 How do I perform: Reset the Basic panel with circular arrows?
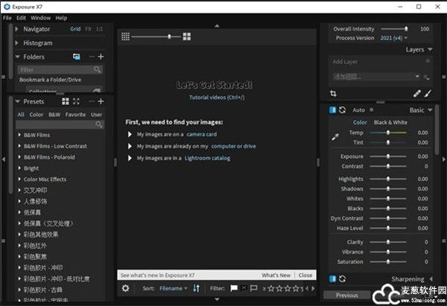343,110
